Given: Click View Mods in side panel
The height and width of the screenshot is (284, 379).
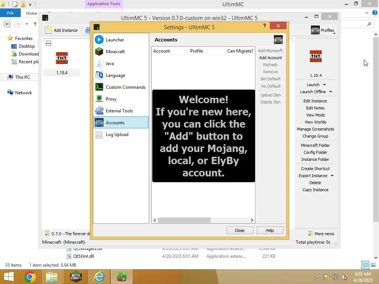Looking at the screenshot, I should [x=315, y=115].
